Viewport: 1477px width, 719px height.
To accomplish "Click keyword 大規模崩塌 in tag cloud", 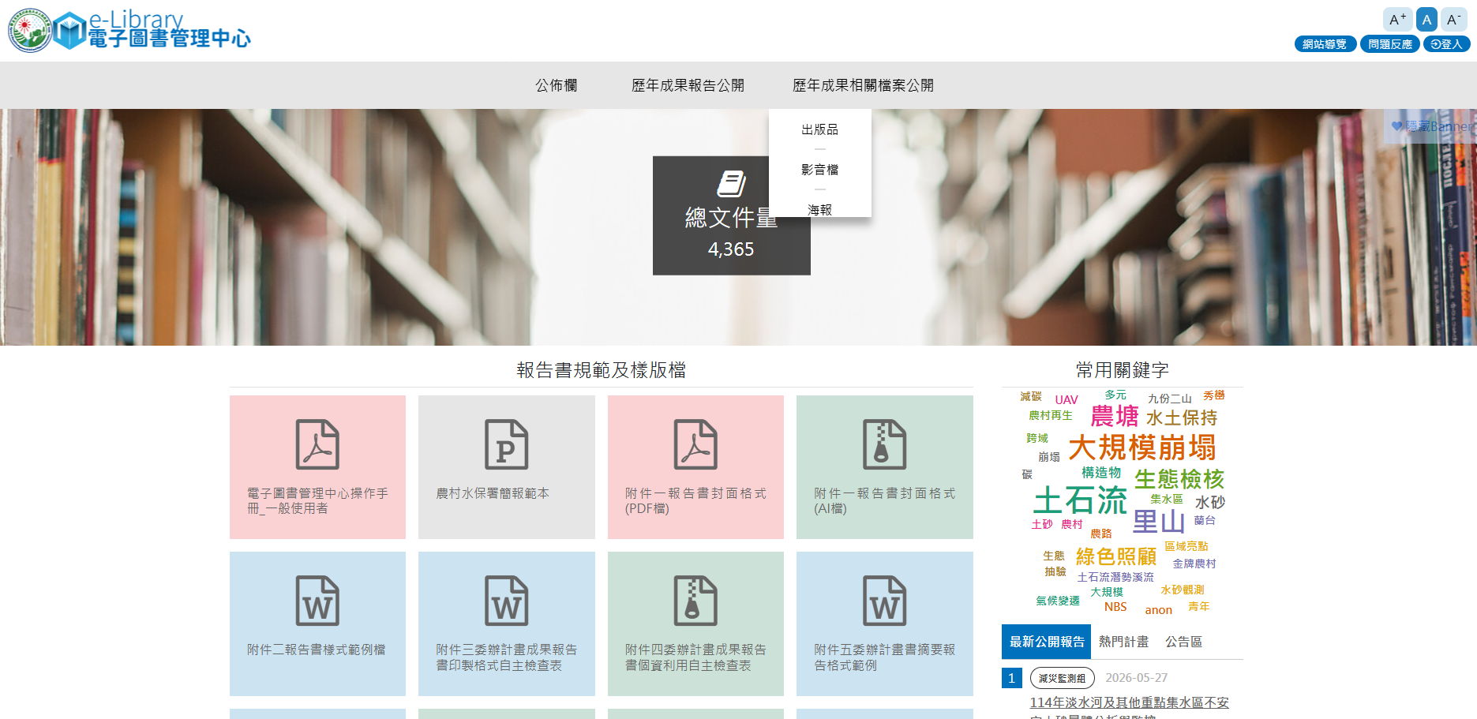I will coord(1141,448).
